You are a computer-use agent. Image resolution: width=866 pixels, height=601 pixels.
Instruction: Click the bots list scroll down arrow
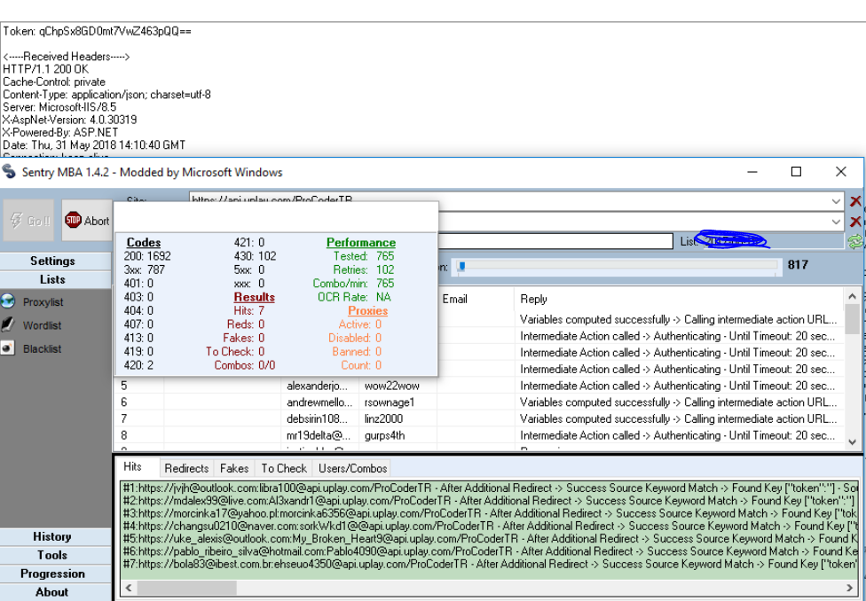click(852, 441)
